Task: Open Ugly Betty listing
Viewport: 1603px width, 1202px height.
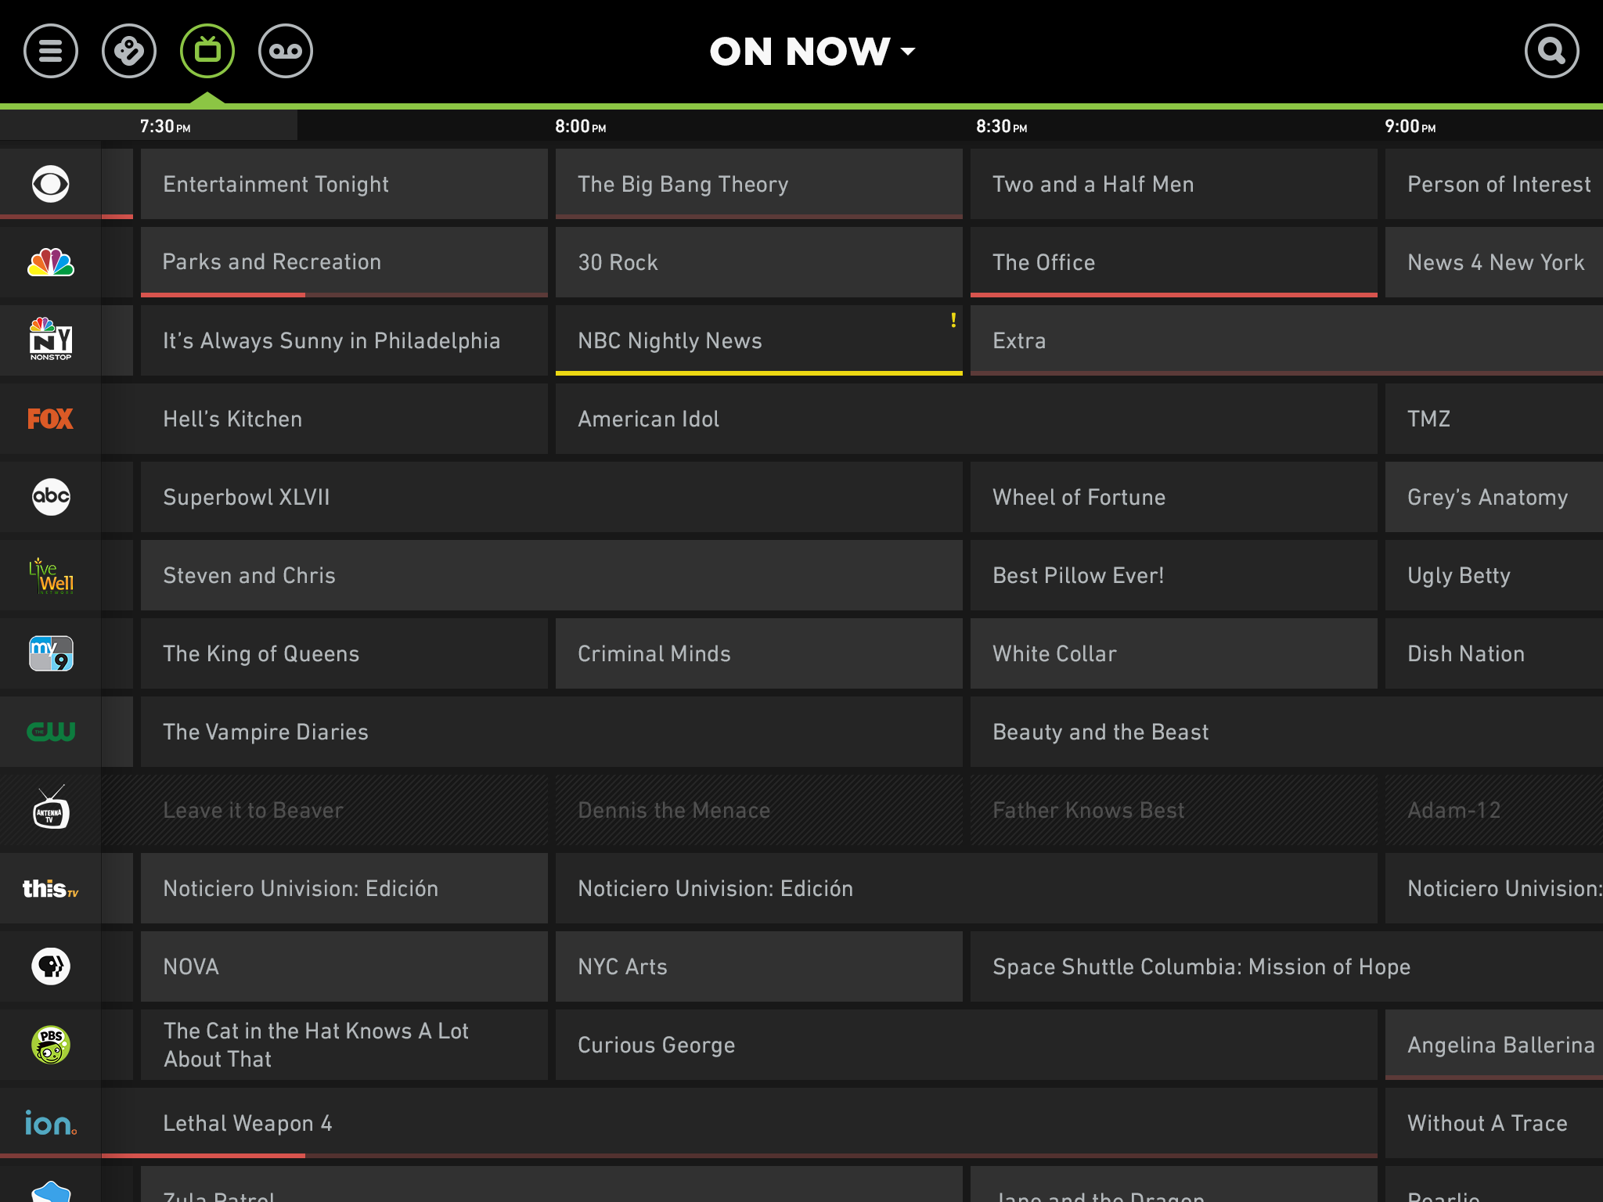Action: 1494,575
